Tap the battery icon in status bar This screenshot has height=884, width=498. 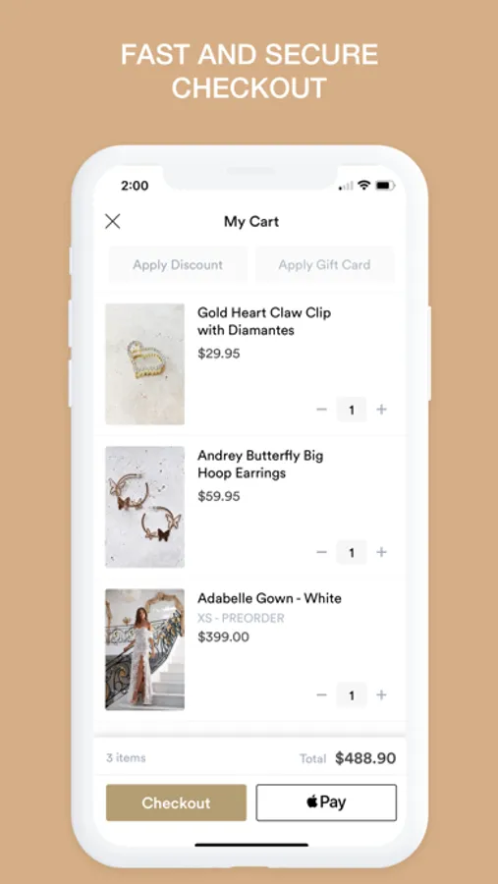pyautogui.click(x=385, y=185)
